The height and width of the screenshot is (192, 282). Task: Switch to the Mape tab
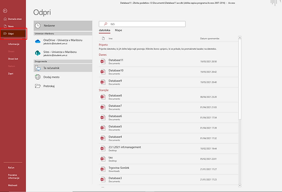118,30
